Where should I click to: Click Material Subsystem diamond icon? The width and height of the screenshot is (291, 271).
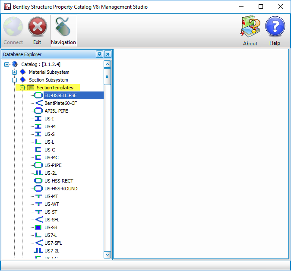pos(23,72)
